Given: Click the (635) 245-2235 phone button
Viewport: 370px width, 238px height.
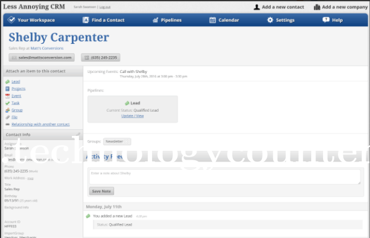Looking at the screenshot, I should 100,58.
